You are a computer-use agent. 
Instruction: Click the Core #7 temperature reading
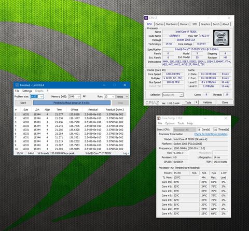pos(186,214)
